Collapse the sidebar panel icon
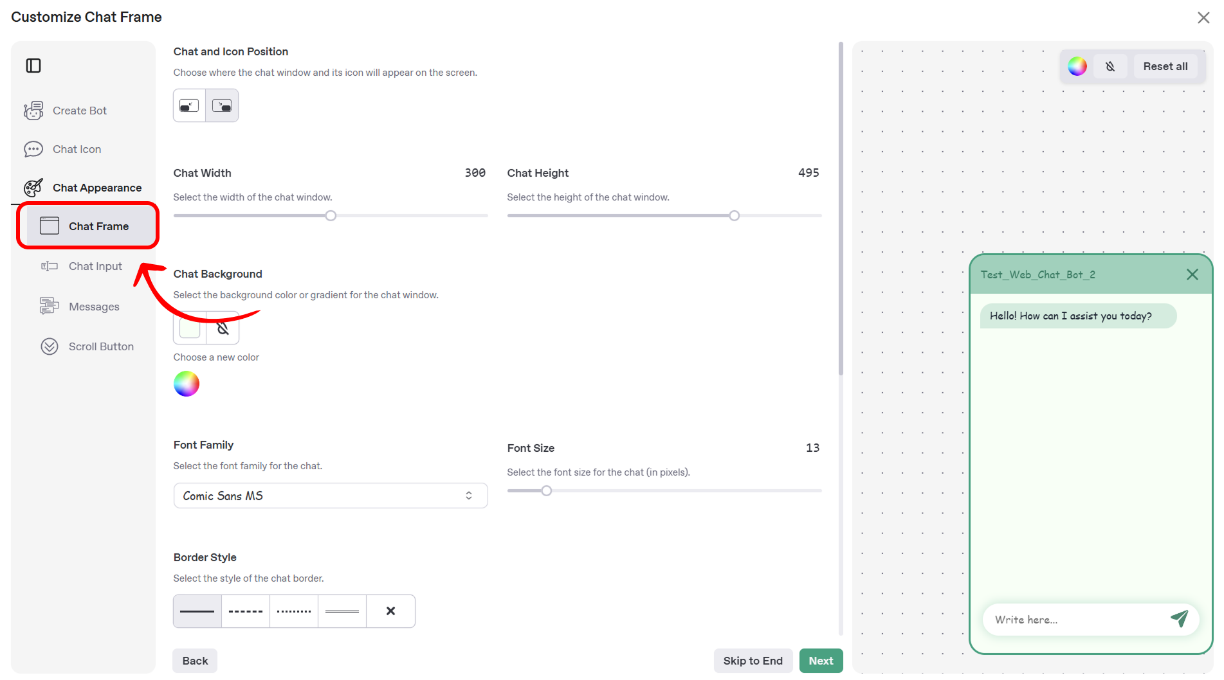 click(33, 66)
